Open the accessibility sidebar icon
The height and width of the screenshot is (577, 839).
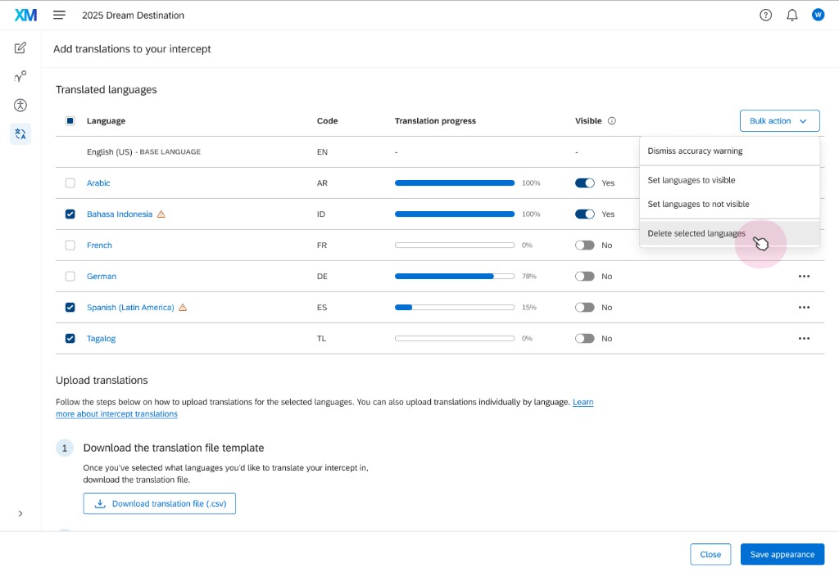(x=20, y=105)
